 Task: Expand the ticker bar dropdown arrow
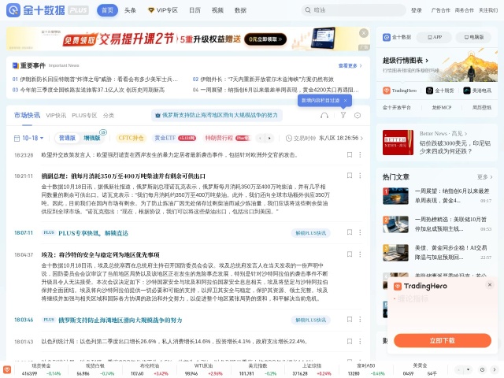pos(468,369)
